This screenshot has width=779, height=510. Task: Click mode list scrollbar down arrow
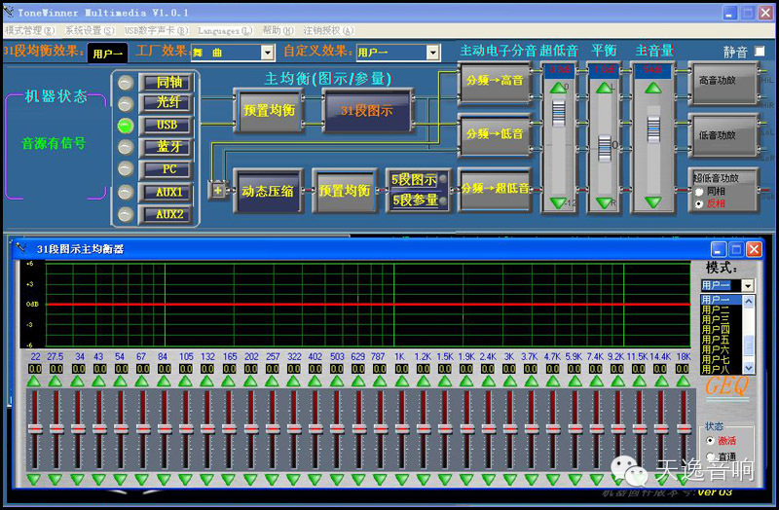[749, 368]
